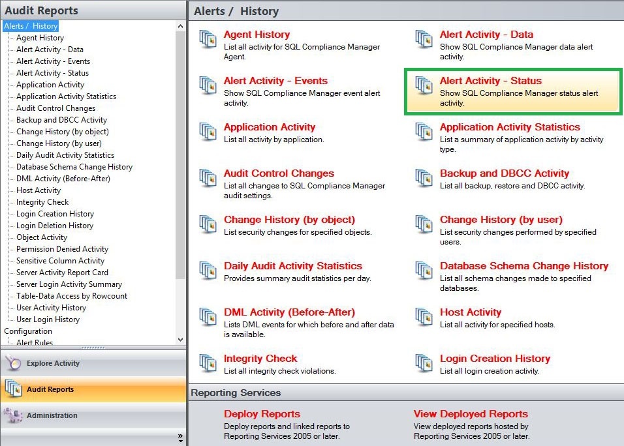
Task: Open Alert Activity - Events report link
Action: coord(275,81)
